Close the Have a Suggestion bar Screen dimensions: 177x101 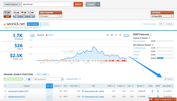[175, 99]
